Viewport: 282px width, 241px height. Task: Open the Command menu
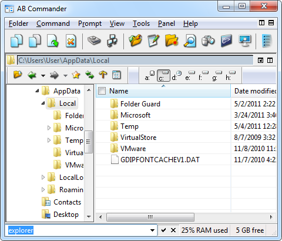[x=53, y=24]
